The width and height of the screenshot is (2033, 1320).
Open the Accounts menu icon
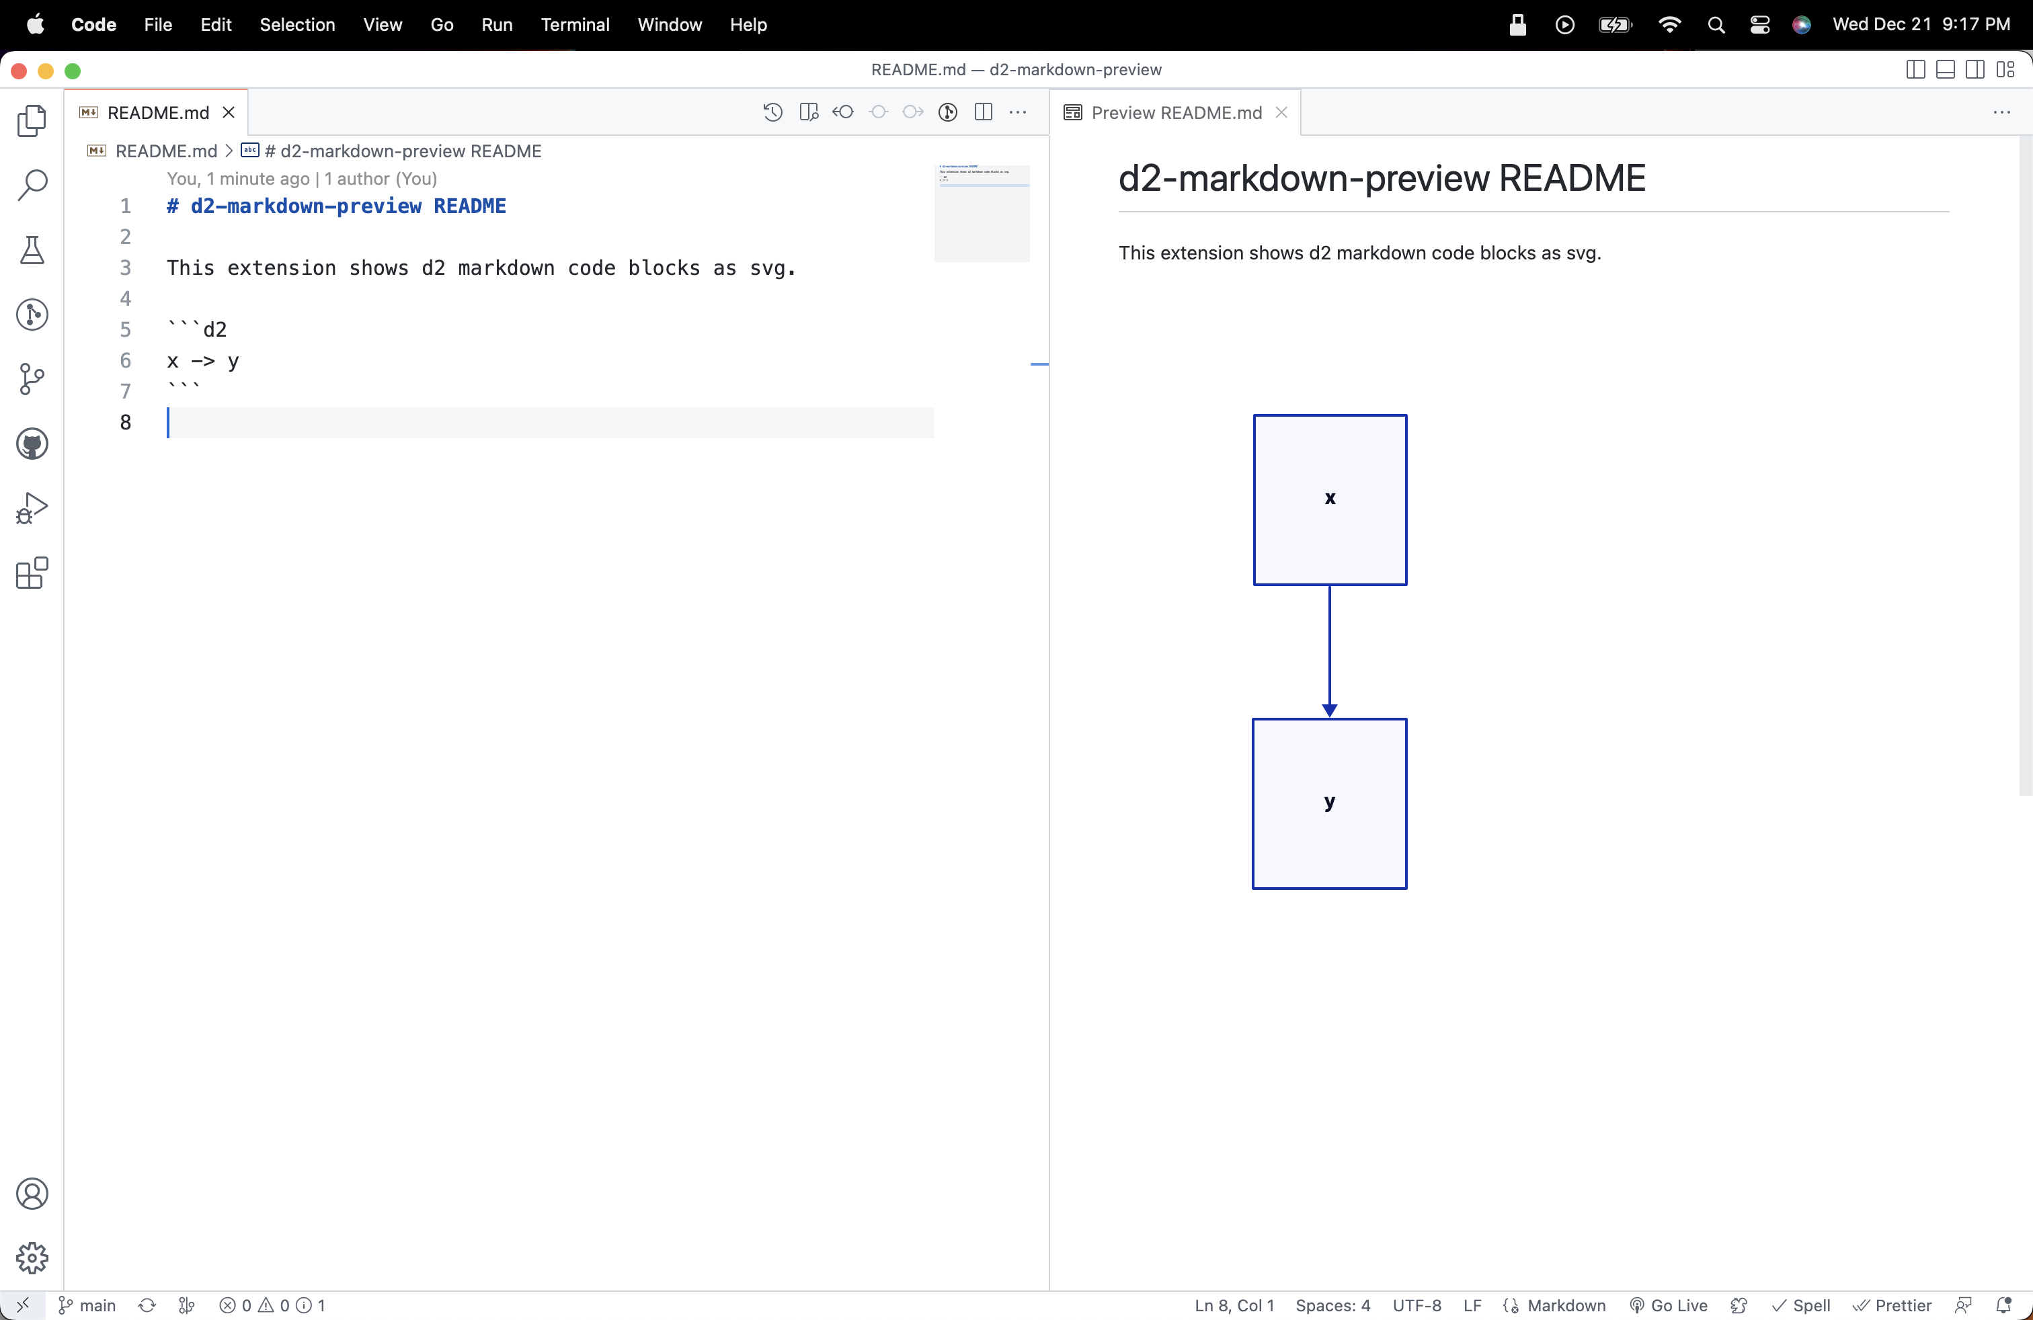(x=32, y=1194)
